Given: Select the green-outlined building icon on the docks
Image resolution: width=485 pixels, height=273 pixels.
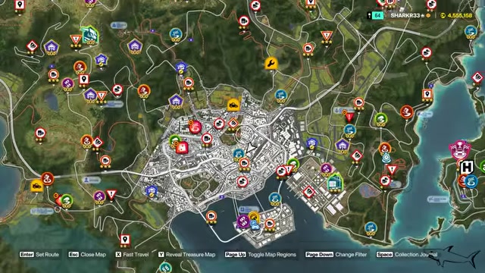Looking at the screenshot, I should [x=334, y=183].
